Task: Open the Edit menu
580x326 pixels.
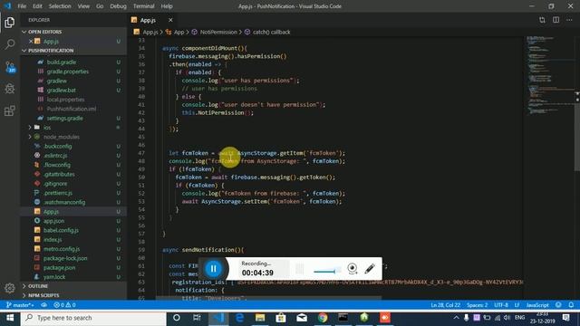Action: pyautogui.click(x=37, y=6)
